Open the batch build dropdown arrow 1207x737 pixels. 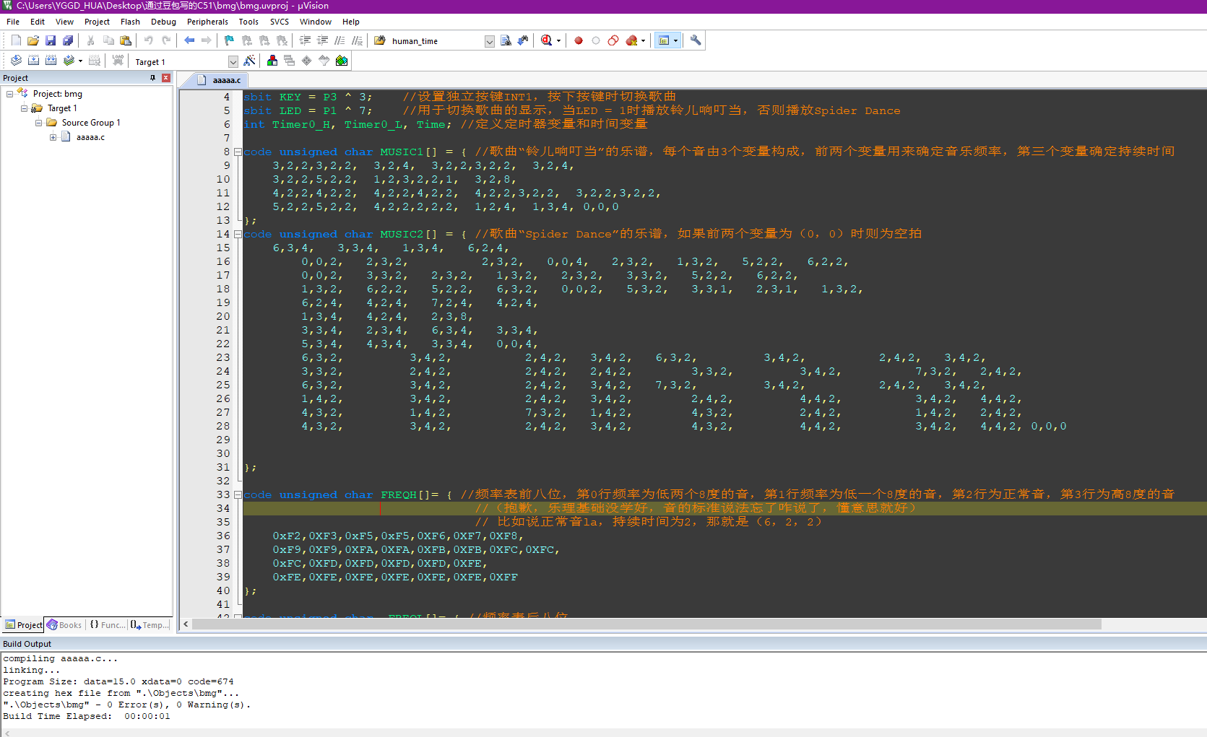tap(80, 61)
